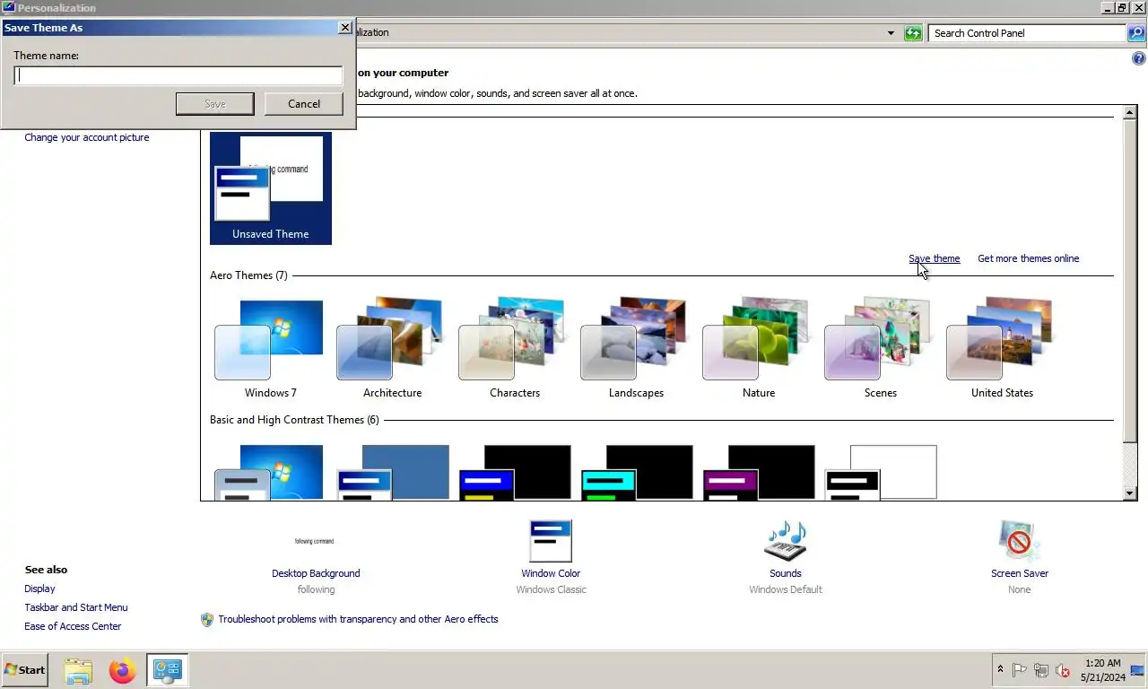
Task: Click the Sounds text link
Action: pos(786,573)
